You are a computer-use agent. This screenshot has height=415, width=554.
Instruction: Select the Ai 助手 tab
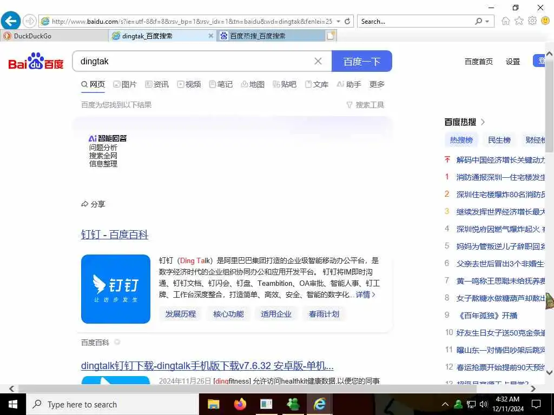click(349, 84)
